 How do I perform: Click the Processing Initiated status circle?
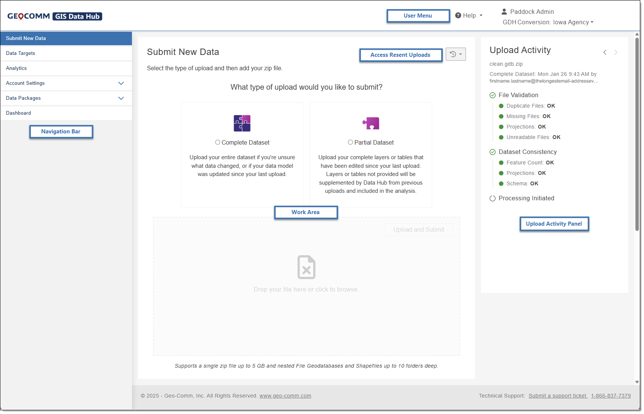[x=493, y=198]
